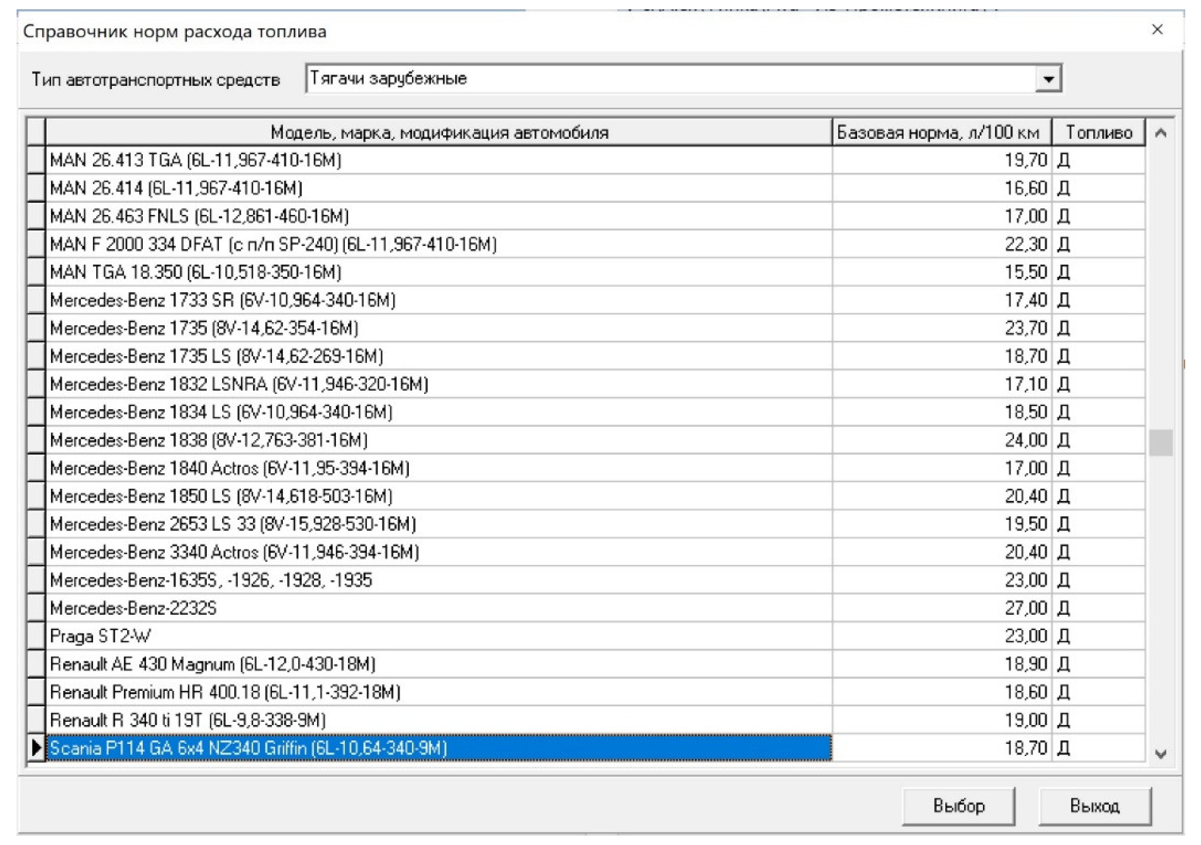Viewport: 1201px width, 845px height.
Task: Click norm value 17,40 for Mercedes-Benz 1733 SR
Action: click(x=942, y=300)
